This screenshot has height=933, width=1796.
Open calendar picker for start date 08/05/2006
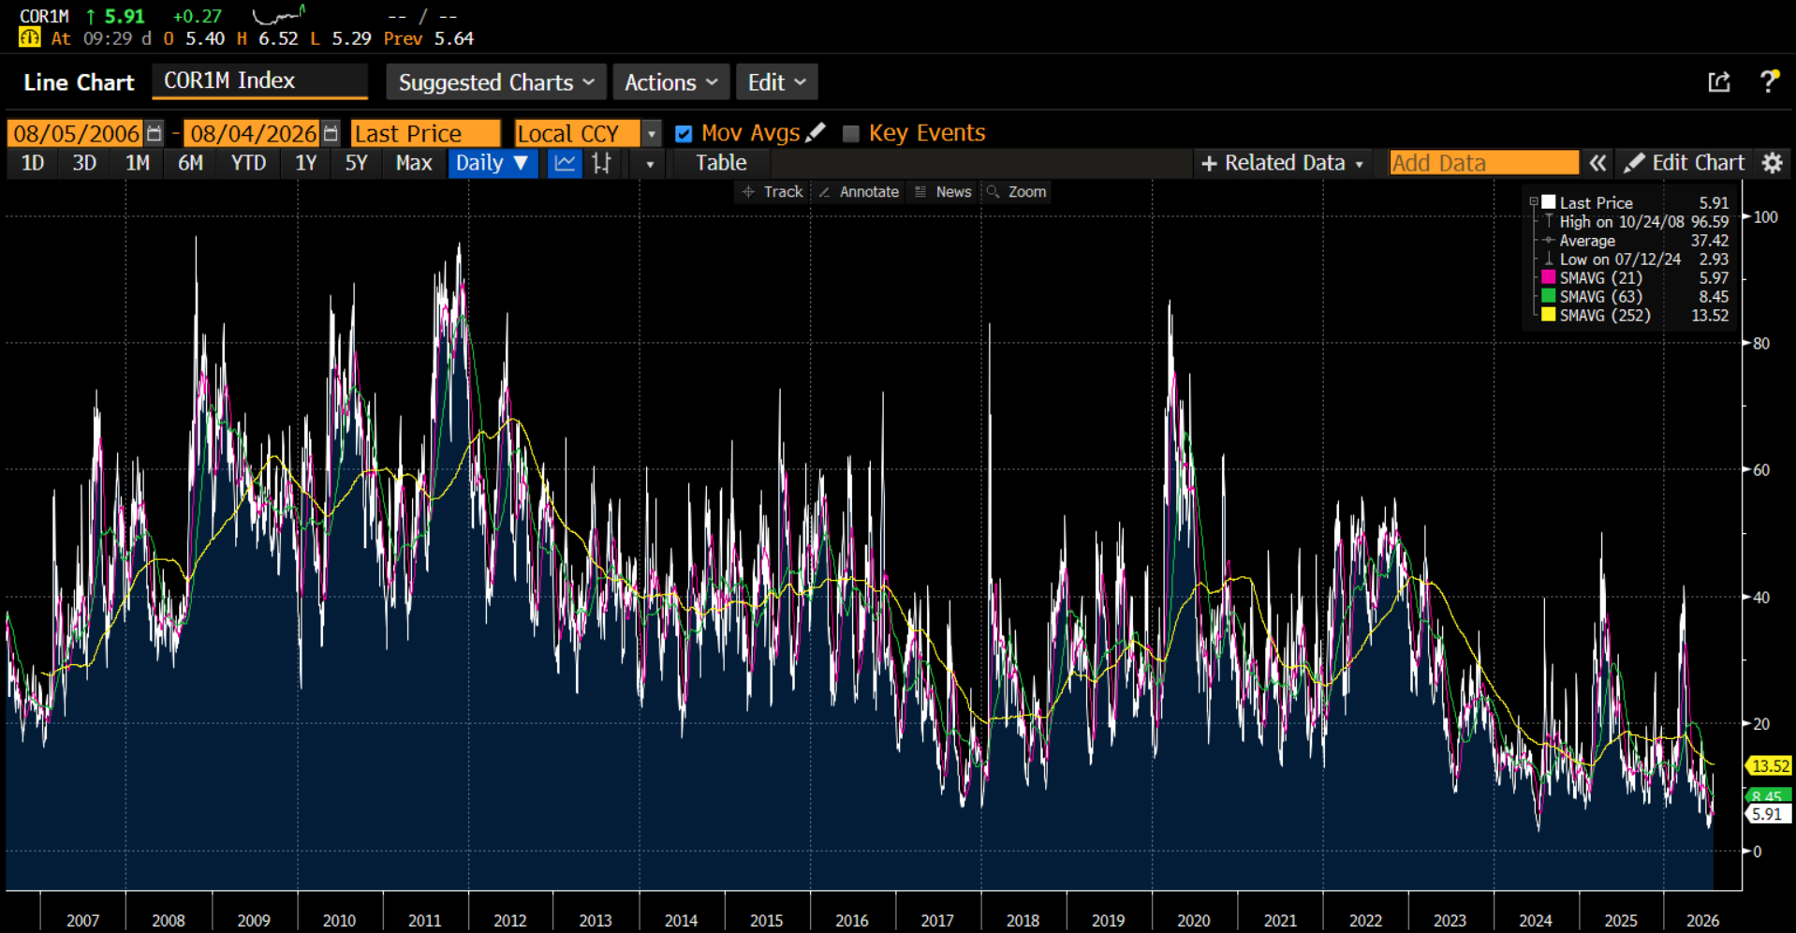[155, 133]
